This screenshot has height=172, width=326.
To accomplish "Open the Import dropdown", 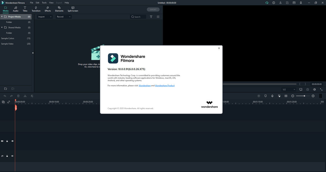I will [x=45, y=17].
